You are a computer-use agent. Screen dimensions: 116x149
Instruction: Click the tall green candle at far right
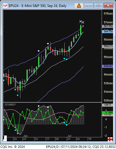(81, 30)
